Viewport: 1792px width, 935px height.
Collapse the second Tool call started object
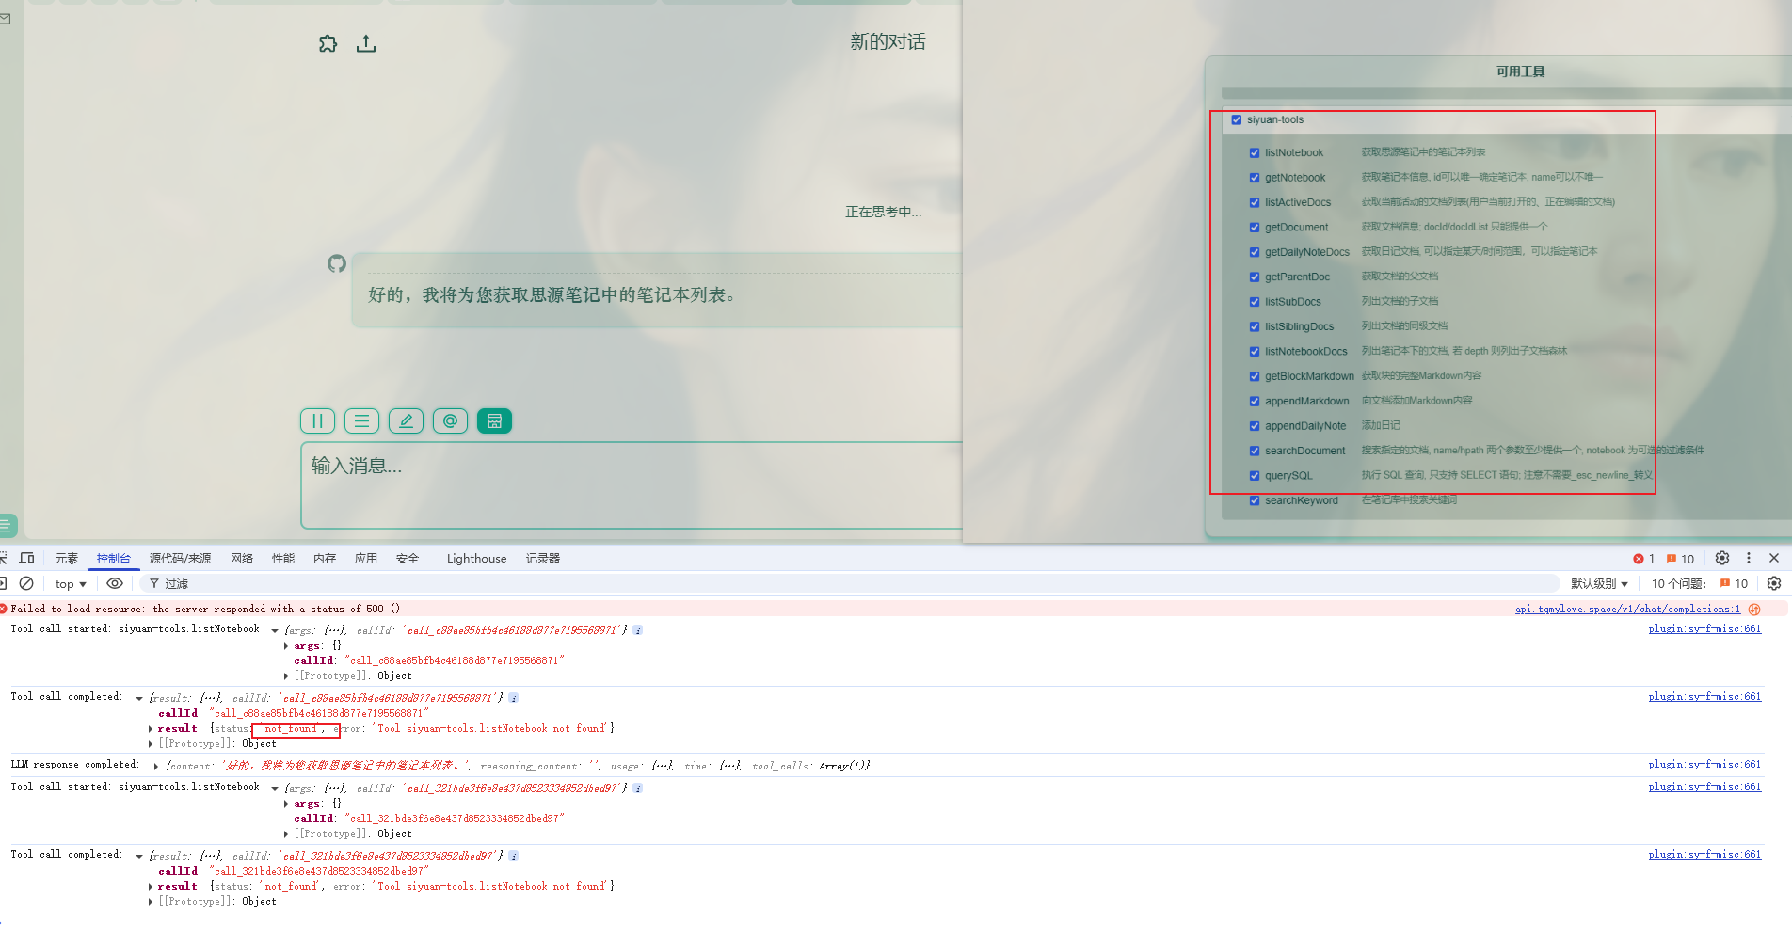(x=275, y=788)
